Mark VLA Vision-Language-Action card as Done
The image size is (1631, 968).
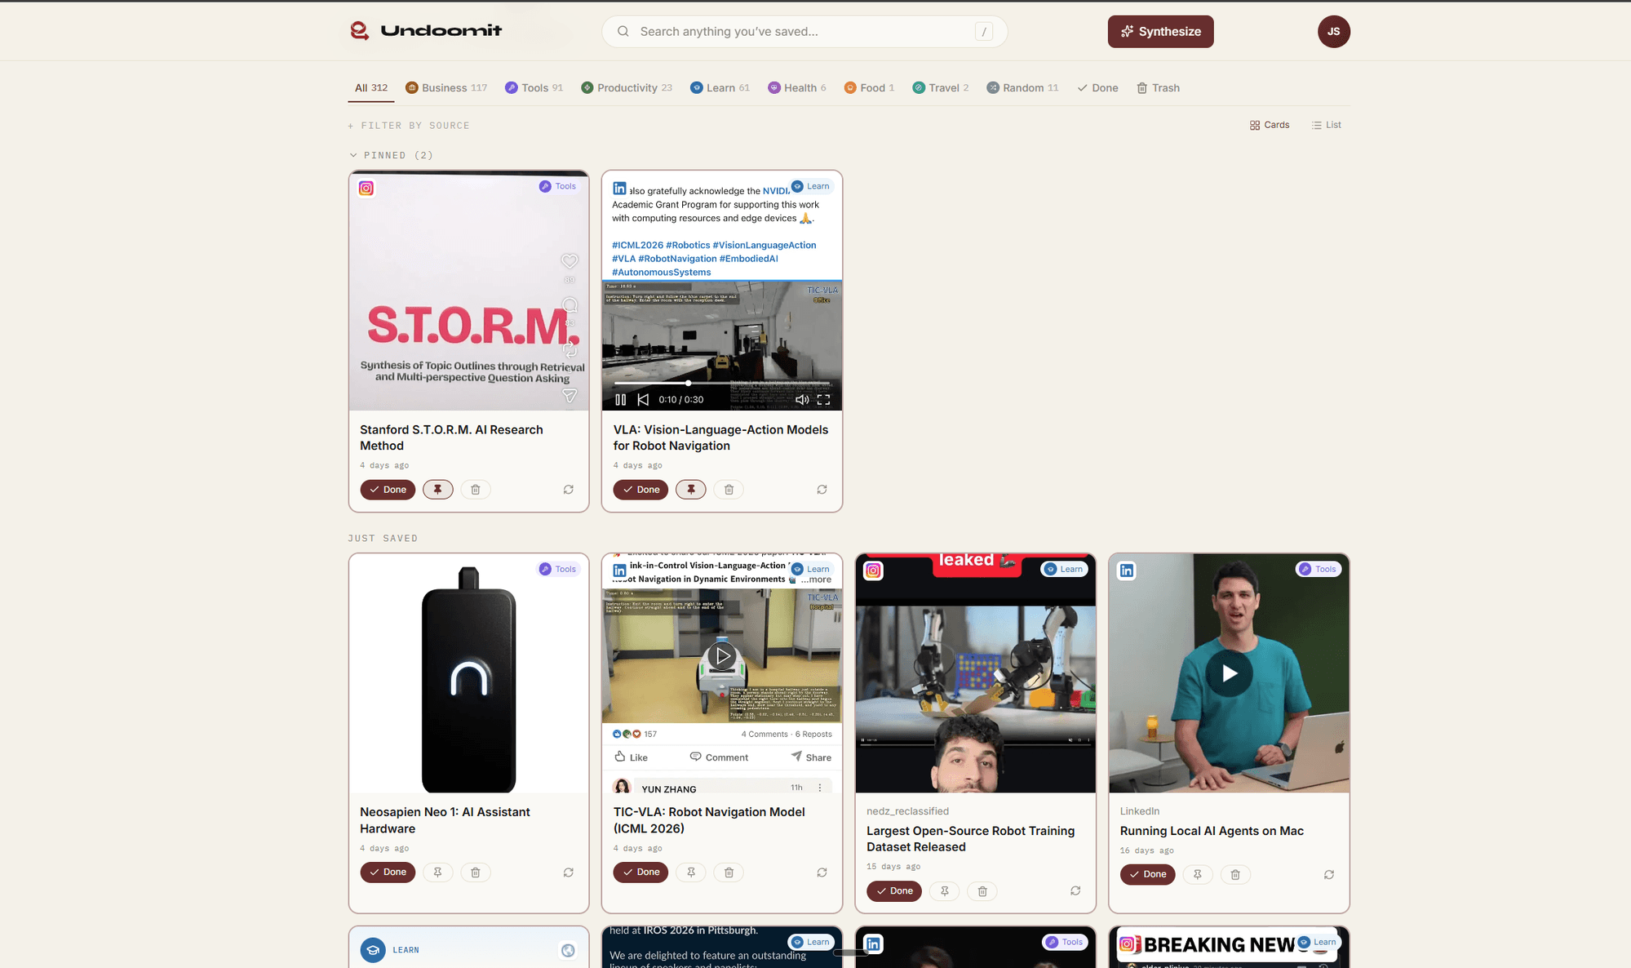pyautogui.click(x=640, y=490)
